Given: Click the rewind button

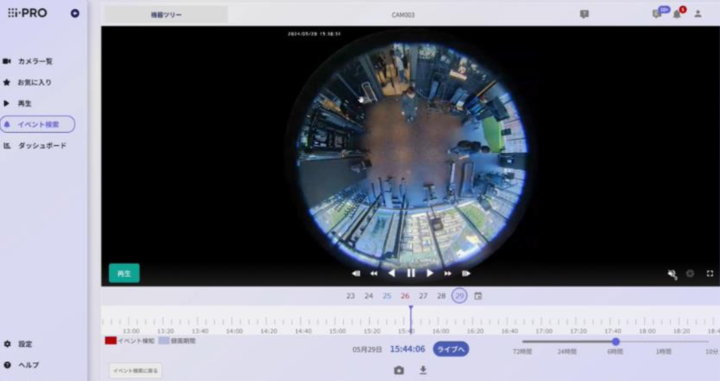Looking at the screenshot, I should click(x=374, y=274).
